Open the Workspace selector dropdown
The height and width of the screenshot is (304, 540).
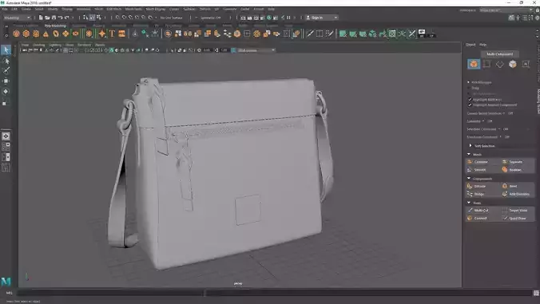pos(506,10)
